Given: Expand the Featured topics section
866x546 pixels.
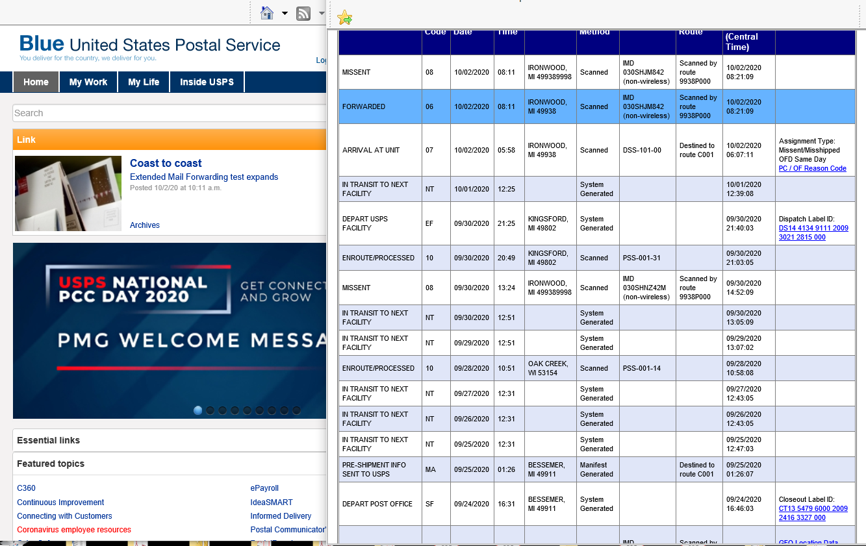Looking at the screenshot, I should [169, 464].
